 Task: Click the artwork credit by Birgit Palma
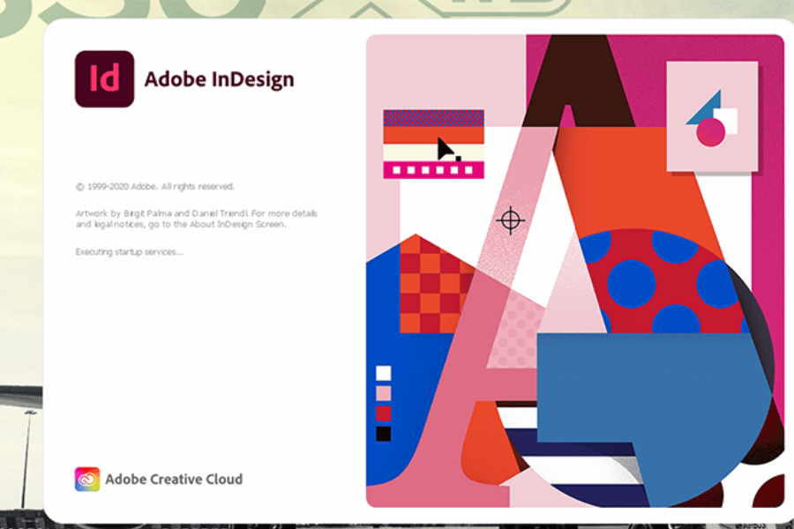point(196,219)
